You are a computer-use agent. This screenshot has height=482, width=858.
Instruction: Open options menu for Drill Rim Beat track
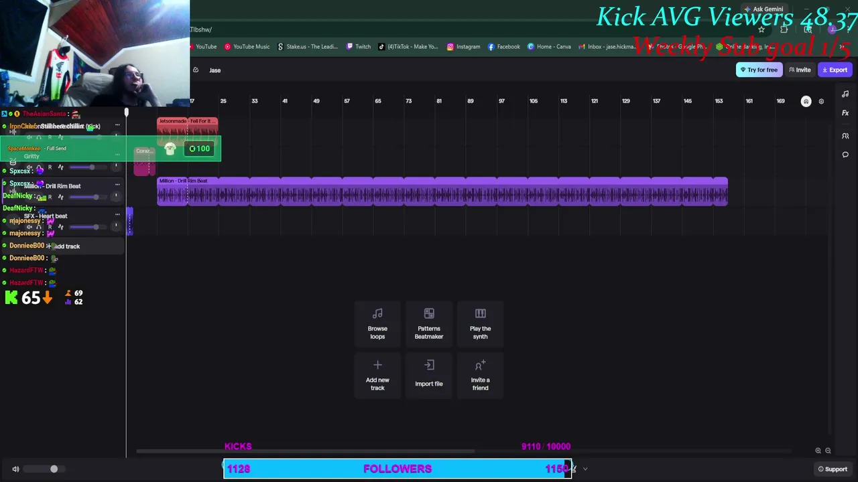pos(117,185)
